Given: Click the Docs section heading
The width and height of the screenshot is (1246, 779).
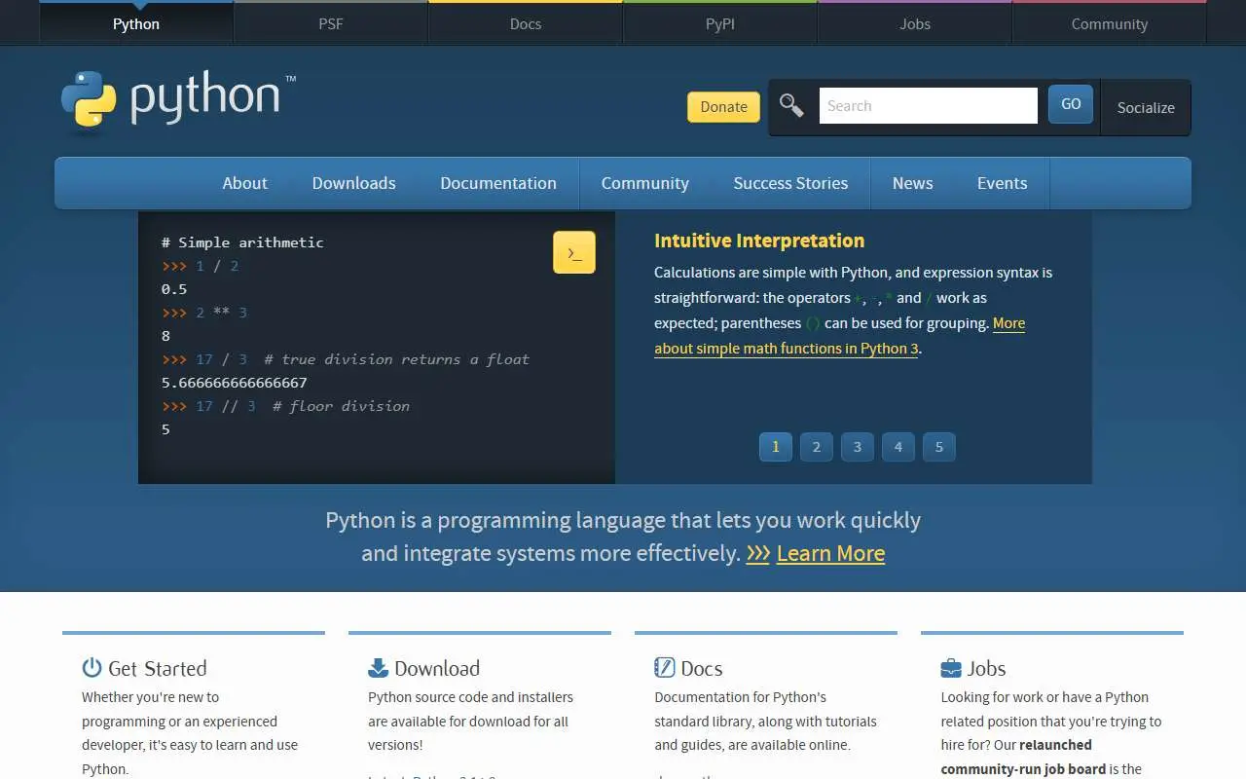Looking at the screenshot, I should (x=702, y=668).
